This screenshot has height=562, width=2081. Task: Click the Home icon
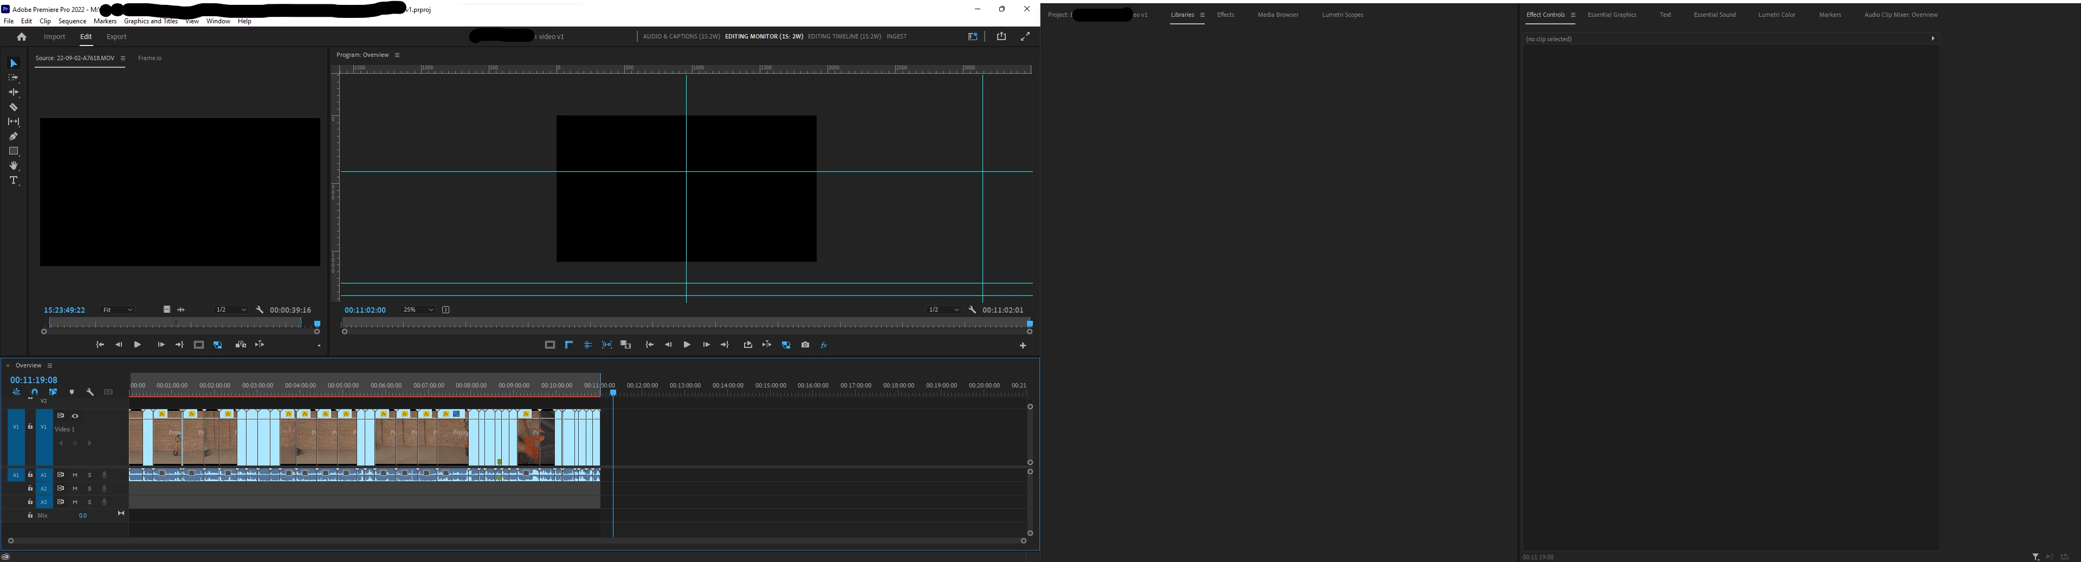22,37
